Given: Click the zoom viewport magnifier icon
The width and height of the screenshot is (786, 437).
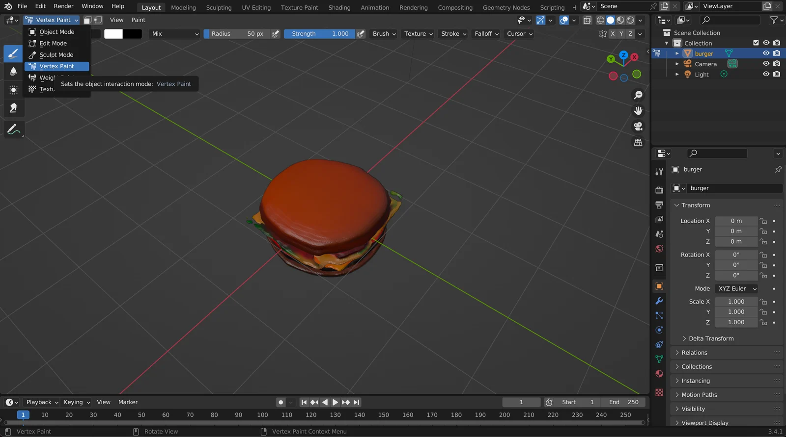Looking at the screenshot, I should point(638,95).
